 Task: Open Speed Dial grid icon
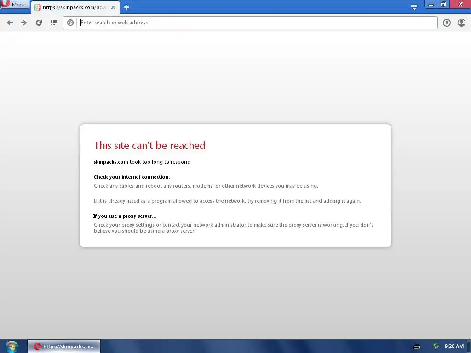54,23
